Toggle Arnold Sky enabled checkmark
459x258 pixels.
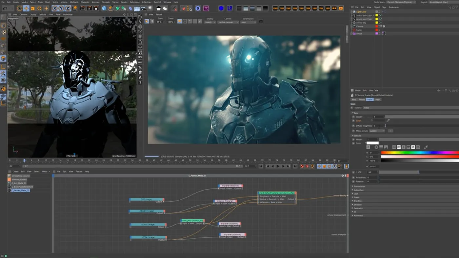(x=380, y=23)
